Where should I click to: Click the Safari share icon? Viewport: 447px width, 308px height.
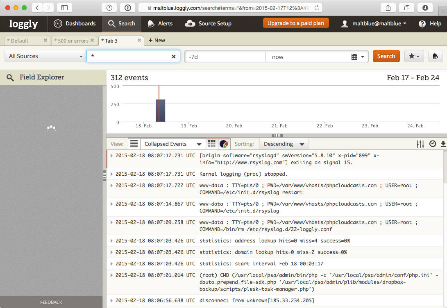coord(388,8)
